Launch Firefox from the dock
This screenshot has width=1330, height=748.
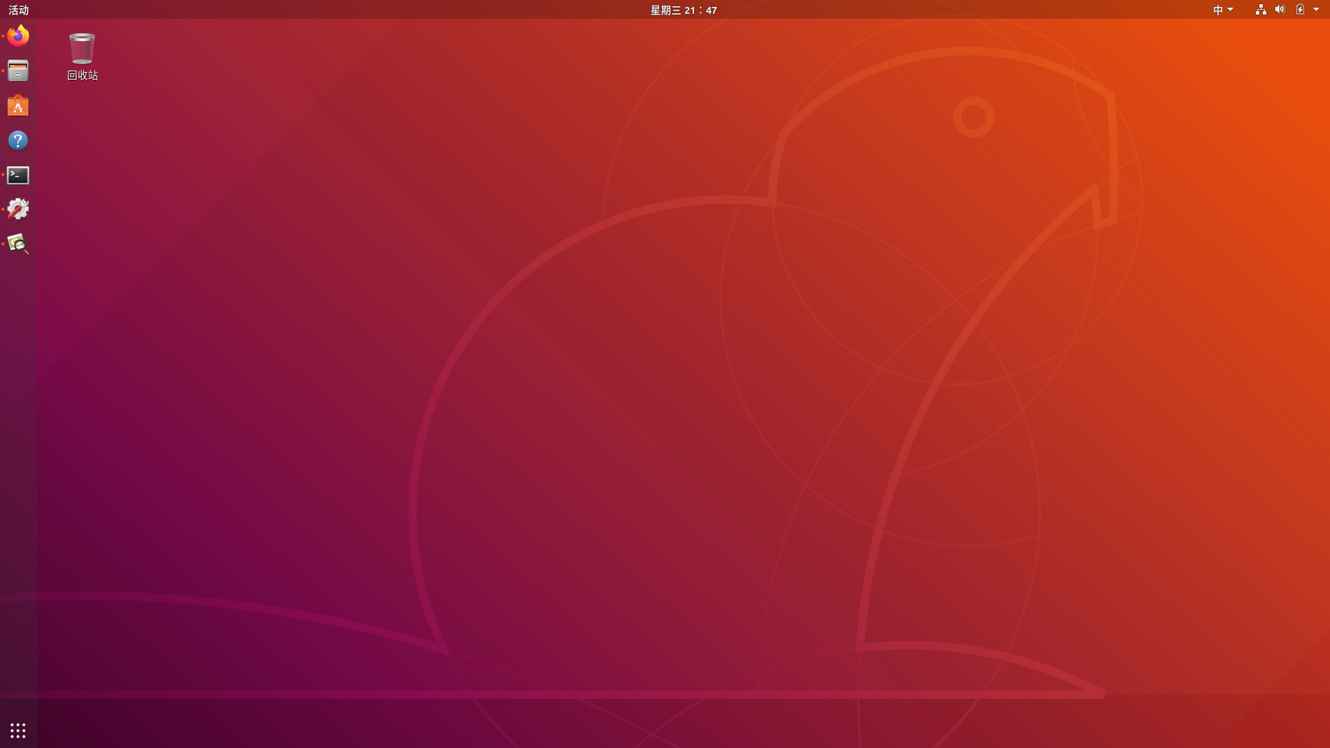pos(18,36)
